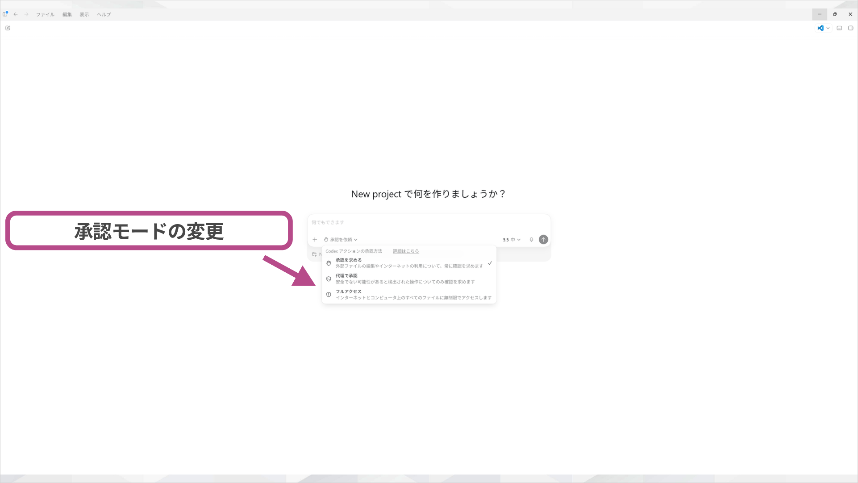Toggle the sidebar panel icon
The width and height of the screenshot is (858, 483).
click(x=5, y=14)
